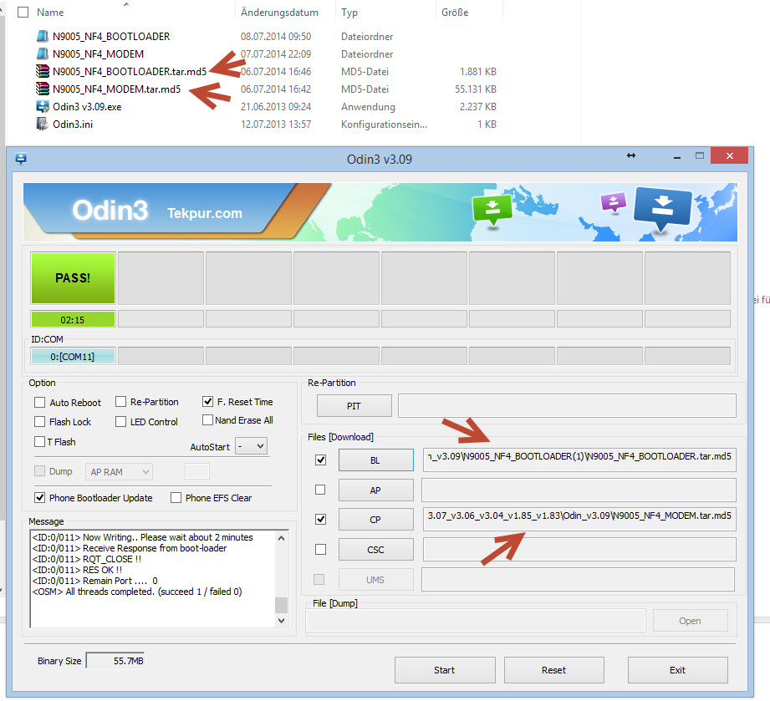Click the 'RES OK !!' log line
This screenshot has width=770, height=701.
[77, 570]
